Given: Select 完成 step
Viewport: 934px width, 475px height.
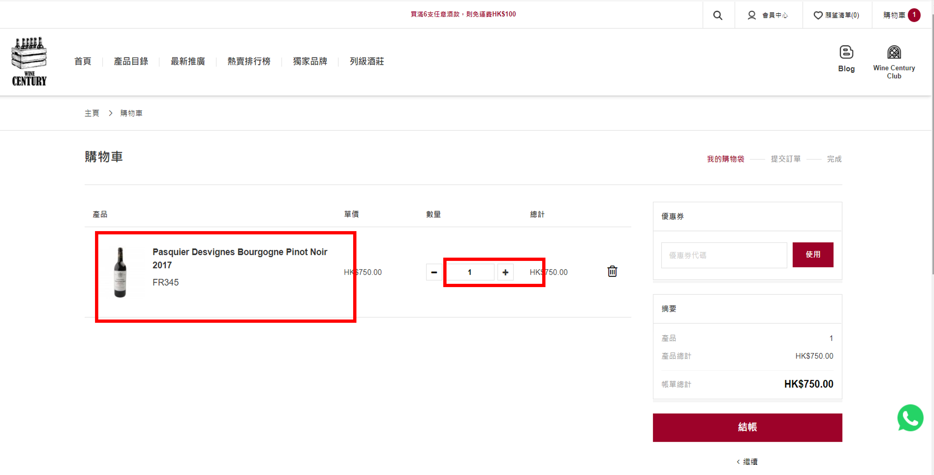Looking at the screenshot, I should tap(834, 159).
